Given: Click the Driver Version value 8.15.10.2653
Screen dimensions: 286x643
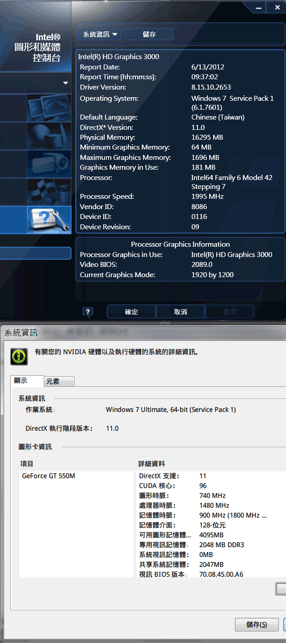Looking at the screenshot, I should coord(211,87).
